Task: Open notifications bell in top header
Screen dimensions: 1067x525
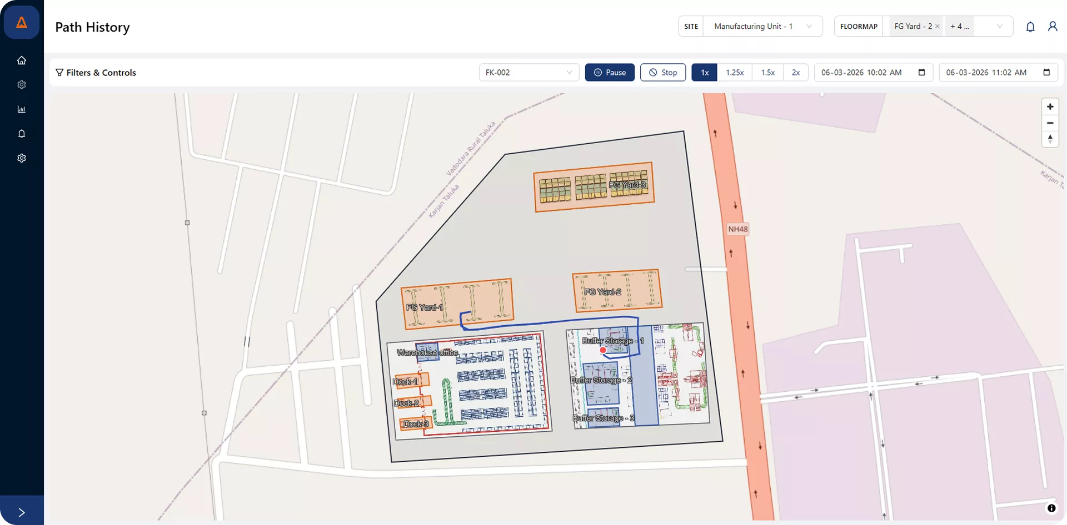Action: point(1030,27)
